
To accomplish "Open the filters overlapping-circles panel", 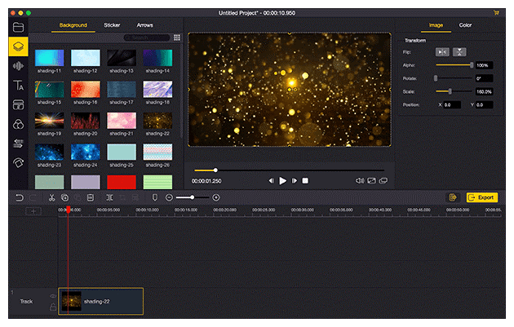I will 18,124.
